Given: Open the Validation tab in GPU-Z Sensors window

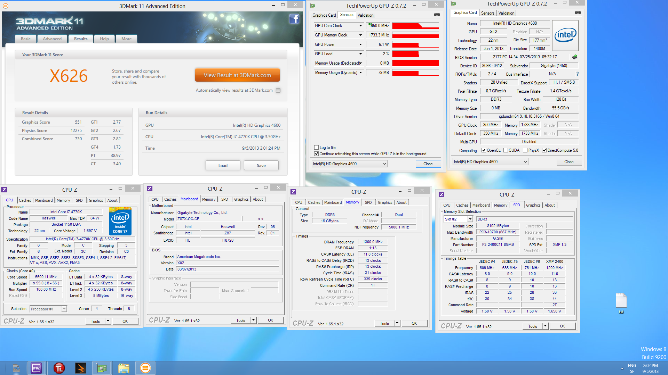Looking at the screenshot, I should coord(365,15).
